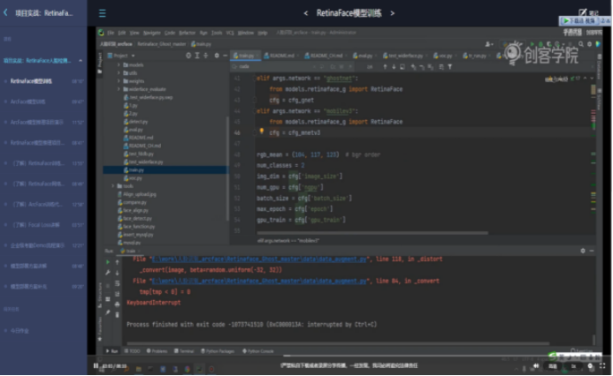This screenshot has height=376, width=613.
Task: Click the rerun icon in Run panel
Action: [x=108, y=260]
